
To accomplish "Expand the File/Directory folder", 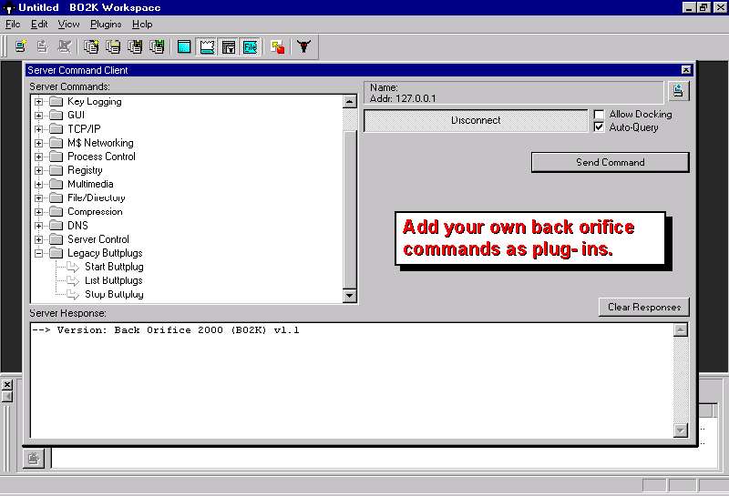I will [39, 198].
